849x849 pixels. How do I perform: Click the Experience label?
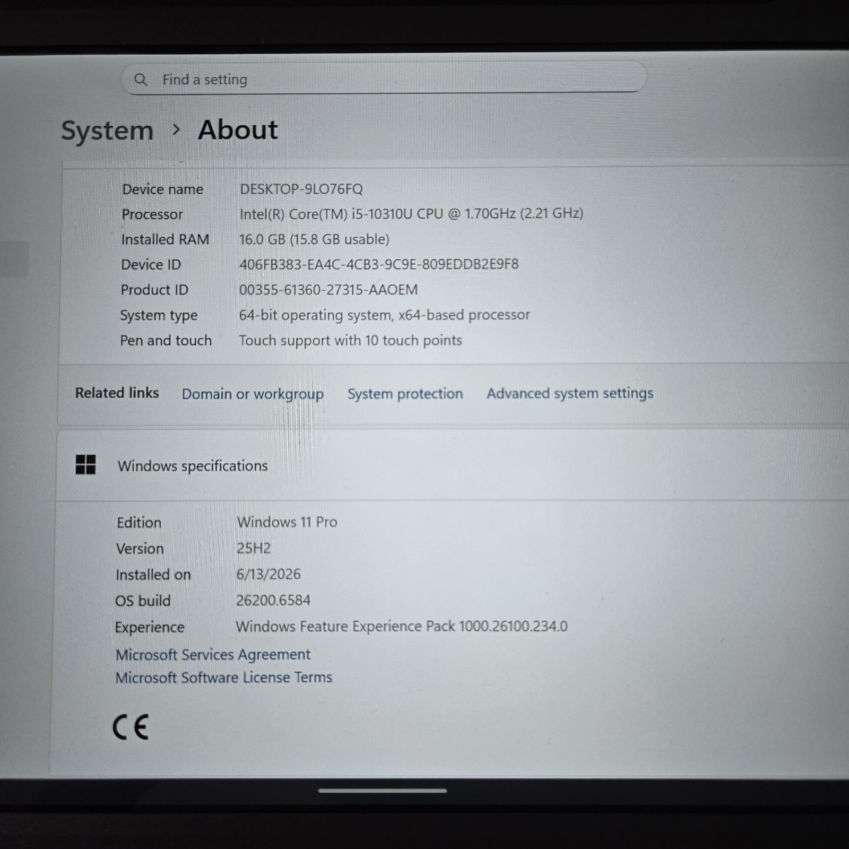point(150,628)
